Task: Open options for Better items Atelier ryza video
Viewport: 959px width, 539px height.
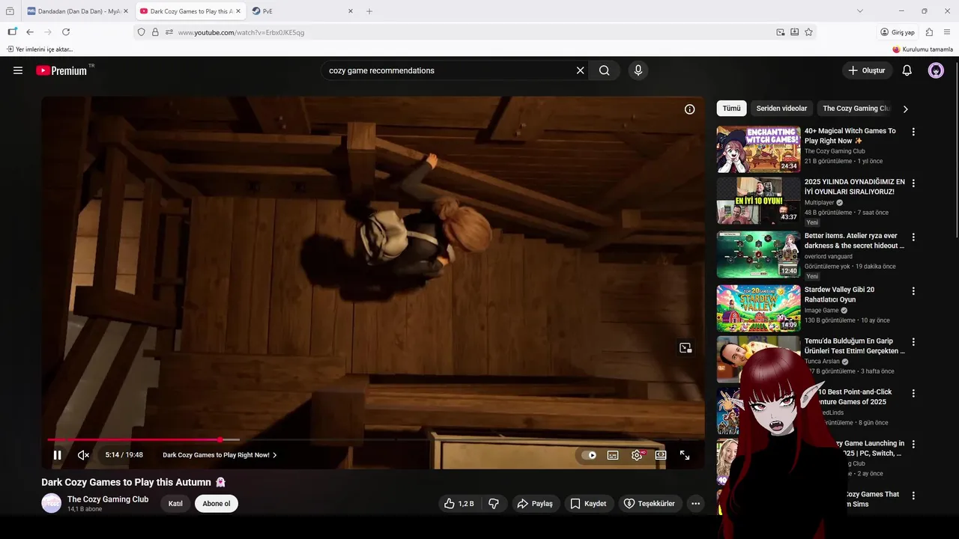Action: pyautogui.click(x=913, y=237)
